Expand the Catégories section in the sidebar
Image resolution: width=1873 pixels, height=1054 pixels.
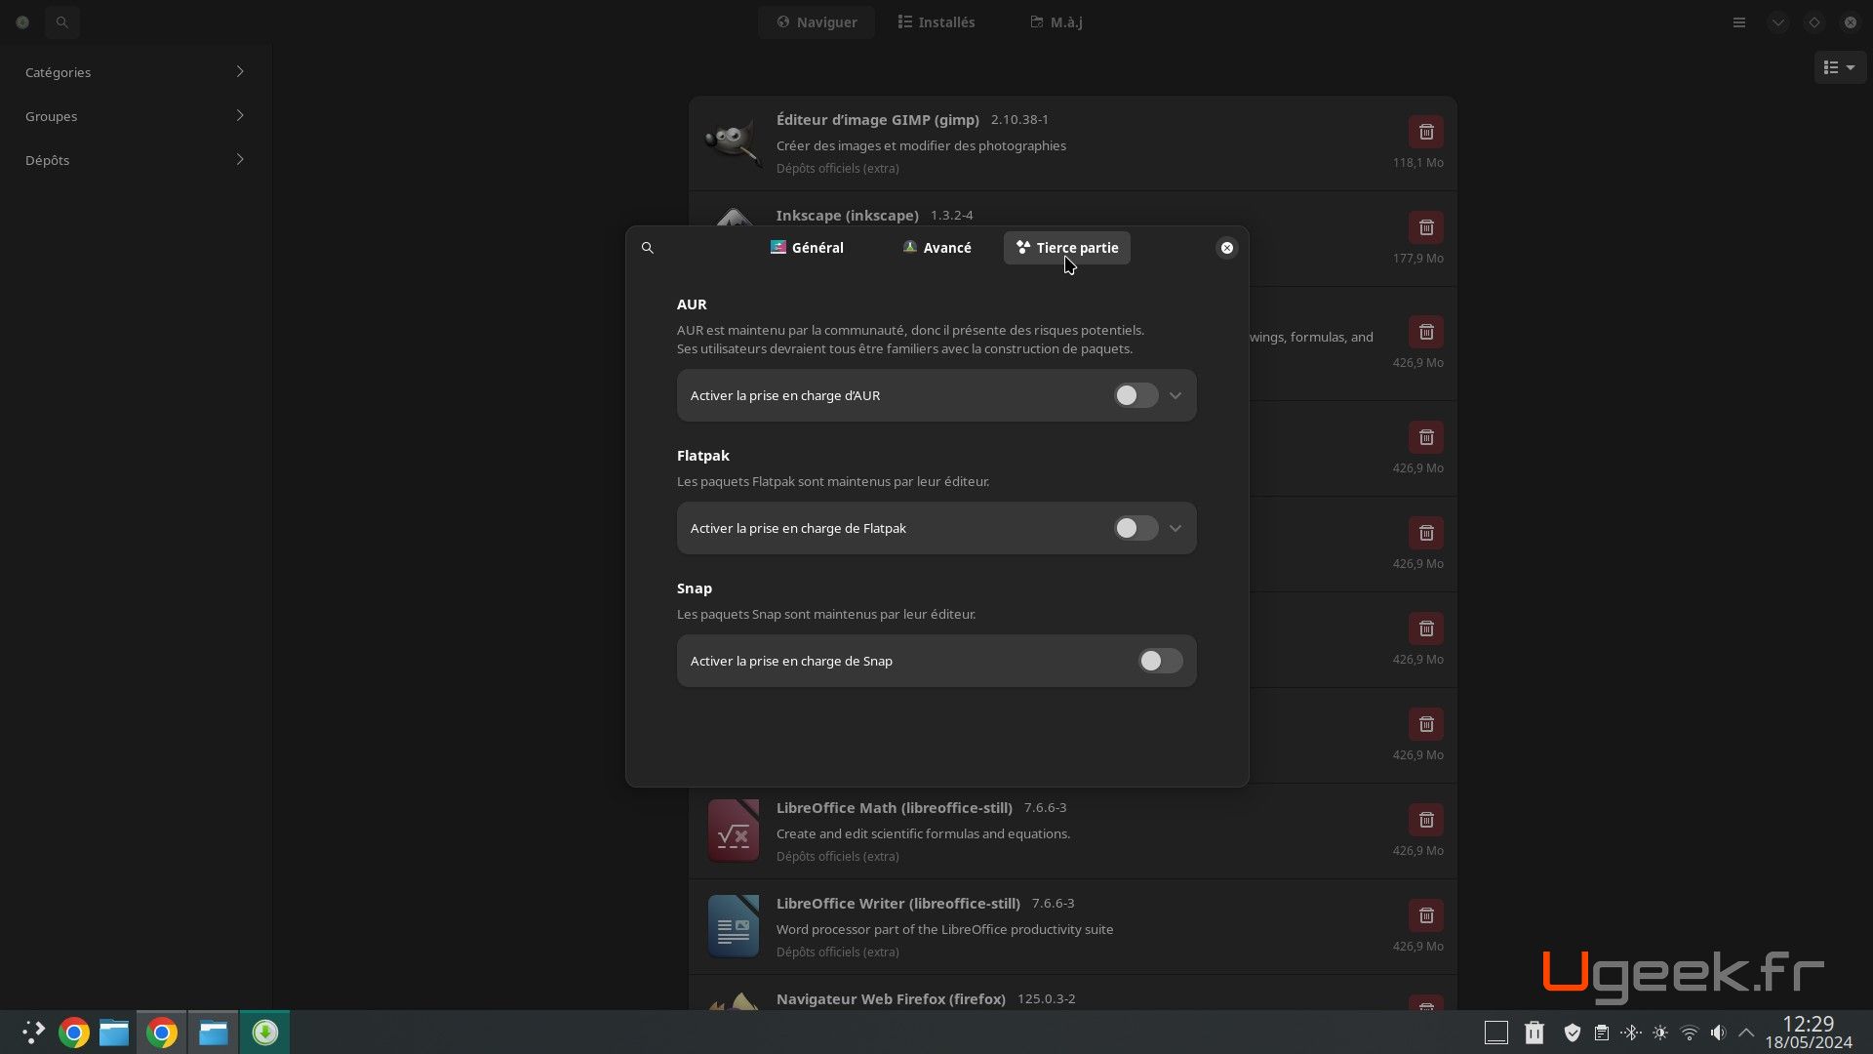tap(134, 71)
